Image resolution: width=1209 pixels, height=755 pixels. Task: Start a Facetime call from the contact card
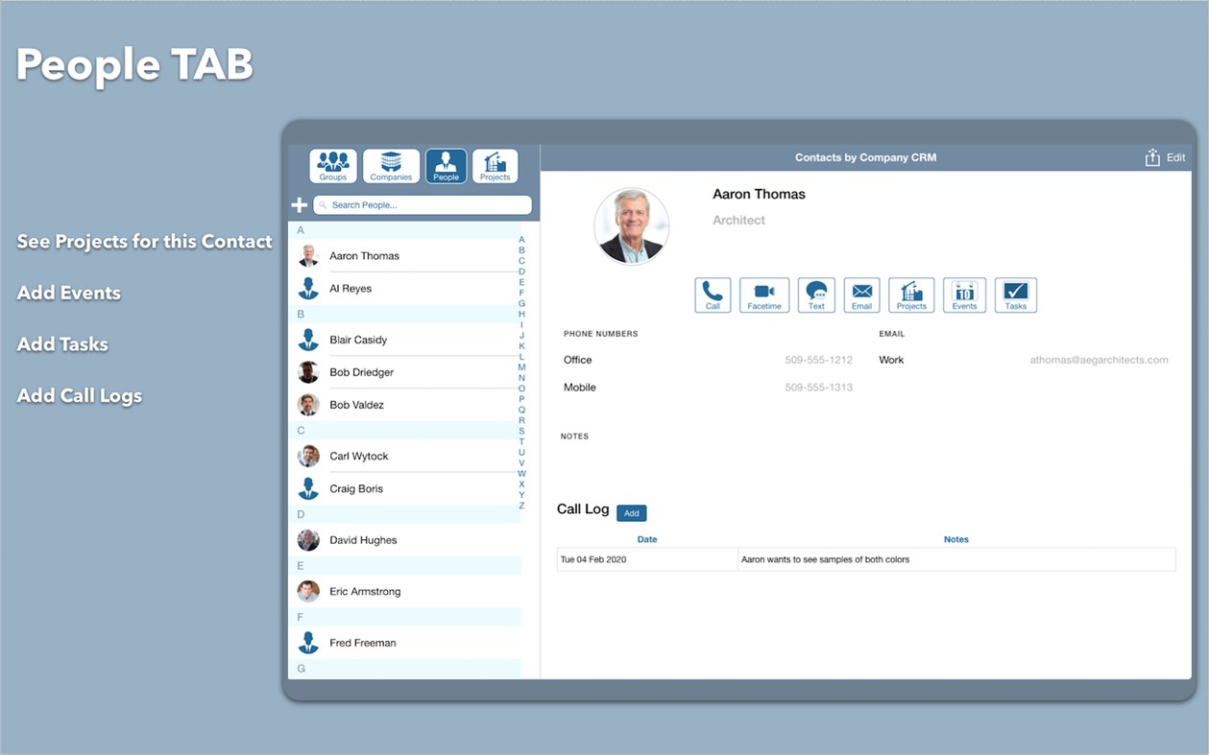tap(764, 295)
